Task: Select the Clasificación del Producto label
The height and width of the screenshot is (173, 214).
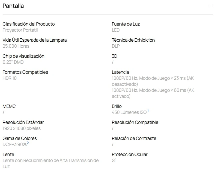Action: click(28, 24)
